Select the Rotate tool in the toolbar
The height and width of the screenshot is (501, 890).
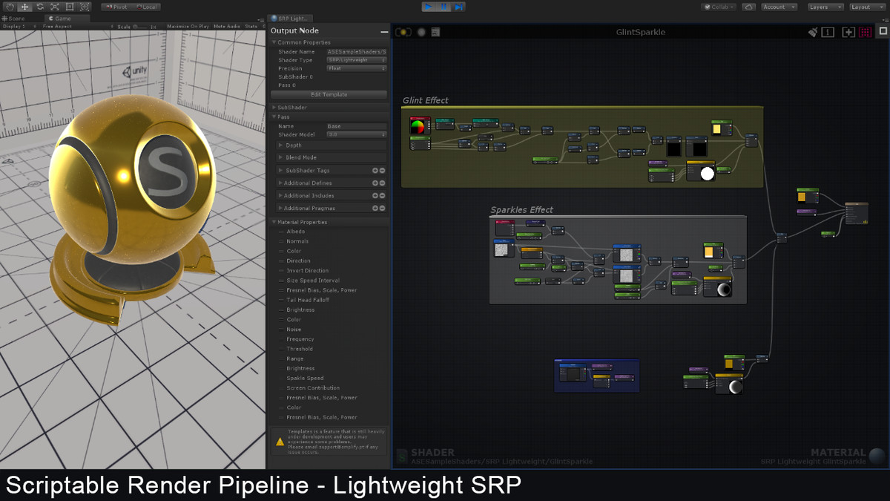click(39, 7)
